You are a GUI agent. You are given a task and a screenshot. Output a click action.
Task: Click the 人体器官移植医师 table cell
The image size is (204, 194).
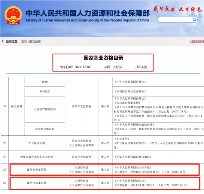point(45,109)
